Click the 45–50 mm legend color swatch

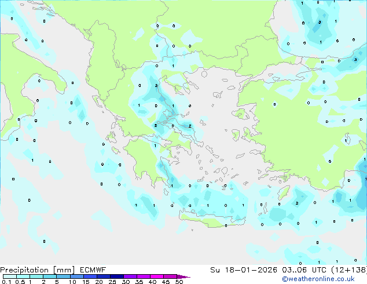coord(170,276)
